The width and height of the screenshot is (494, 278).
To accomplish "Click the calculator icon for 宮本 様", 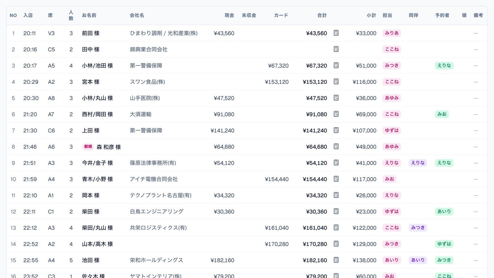I will 336,82.
